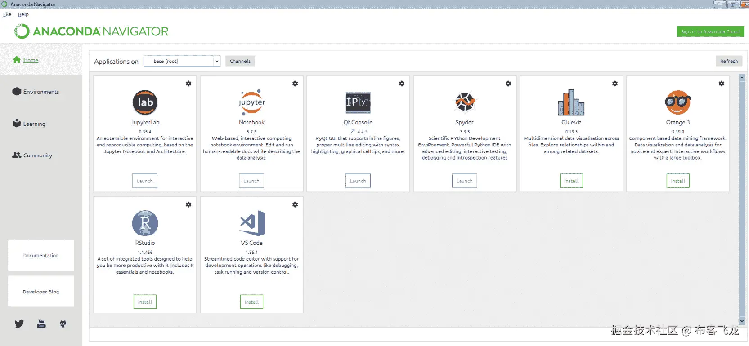Install RStudio
Image resolution: width=749 pixels, height=346 pixels.
point(145,302)
